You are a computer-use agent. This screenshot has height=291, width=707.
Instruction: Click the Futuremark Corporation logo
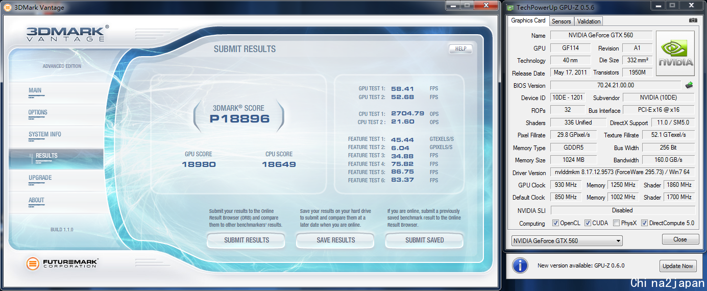(62, 264)
